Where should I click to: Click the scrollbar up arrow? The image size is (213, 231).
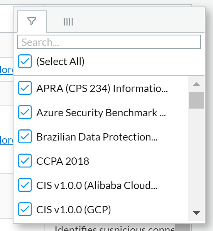point(196,84)
